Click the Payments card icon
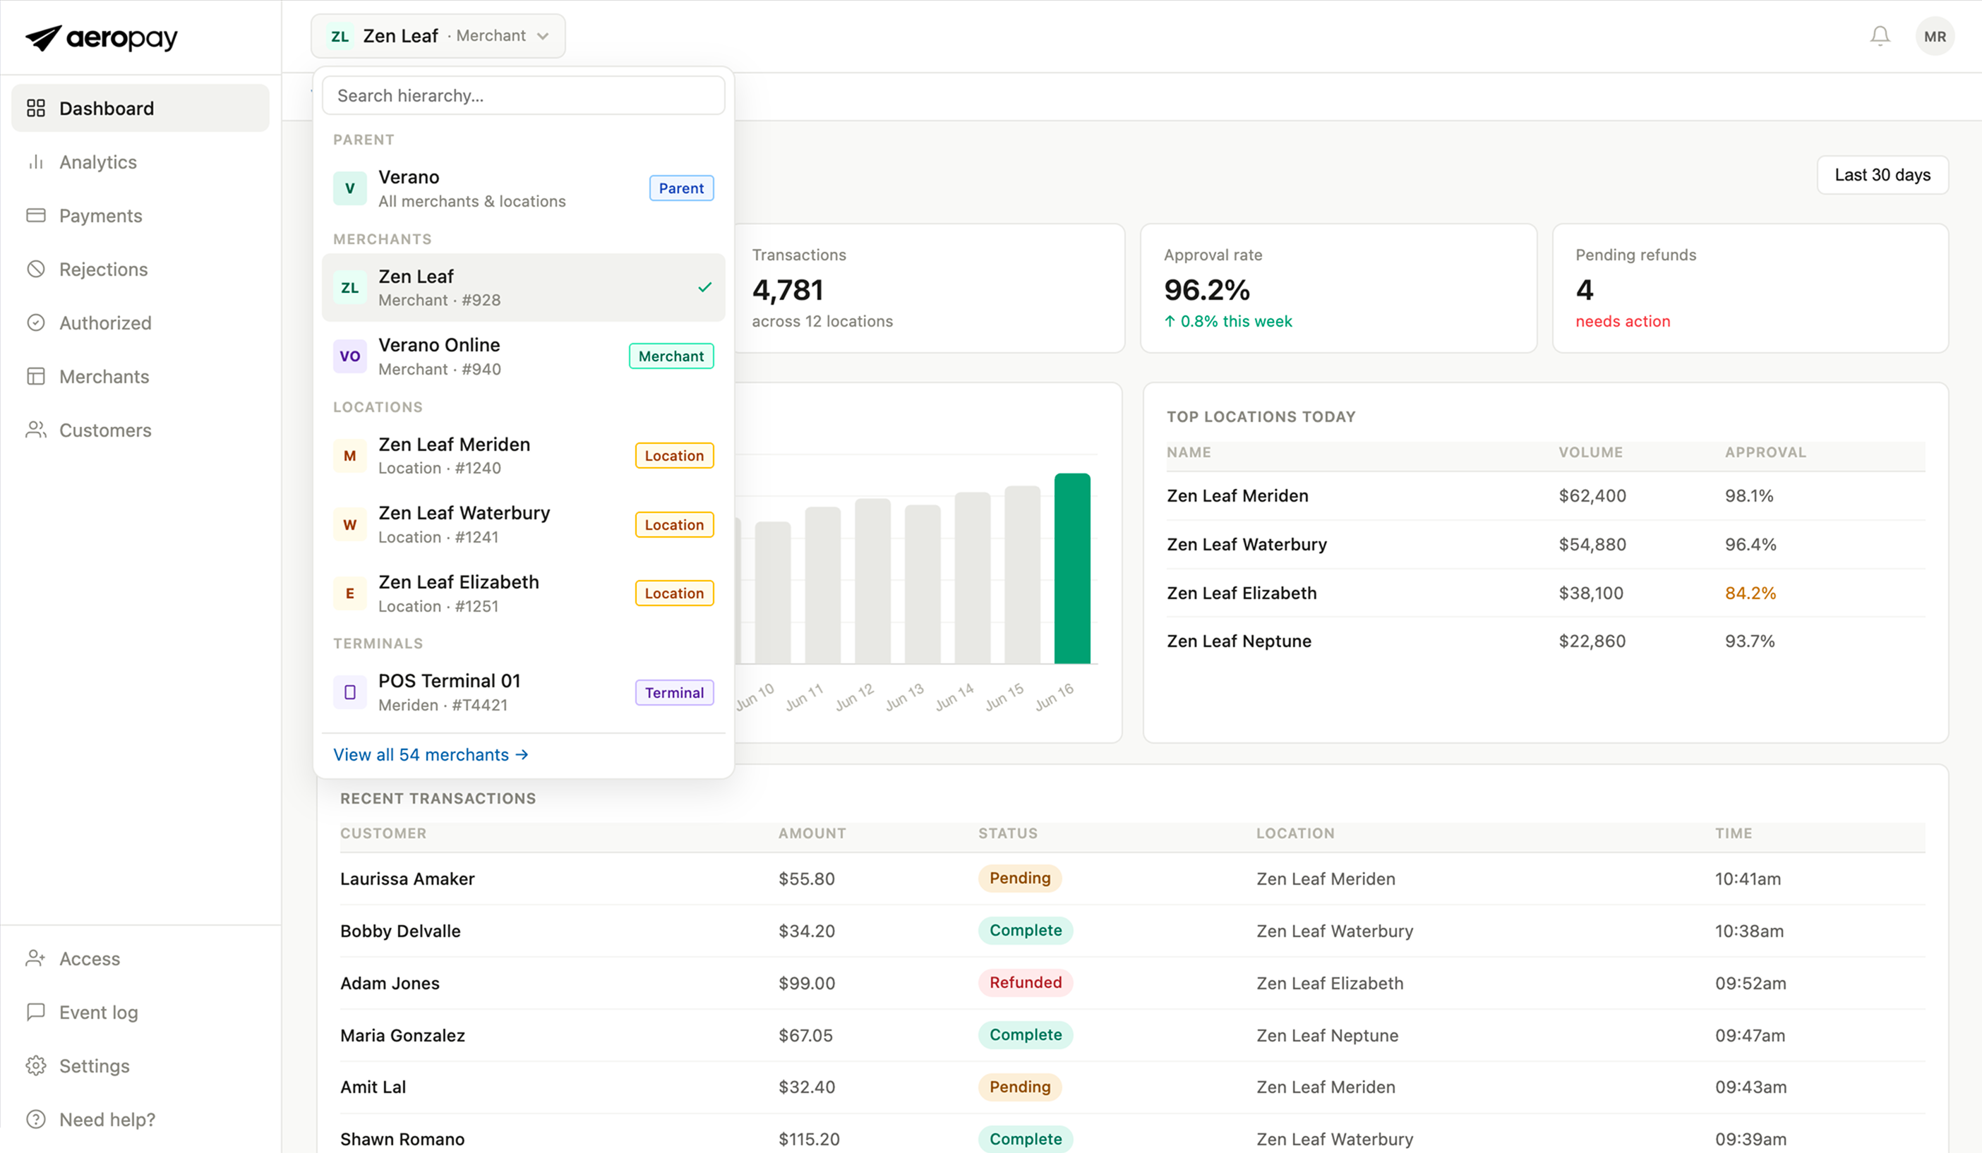Image resolution: width=1982 pixels, height=1153 pixels. [x=36, y=215]
